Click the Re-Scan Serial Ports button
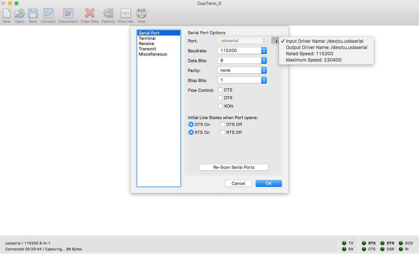Screen dimensions: 419x254 234,167
